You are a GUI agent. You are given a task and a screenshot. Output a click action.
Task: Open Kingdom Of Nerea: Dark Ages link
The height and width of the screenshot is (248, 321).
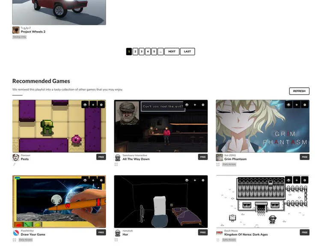246,234
